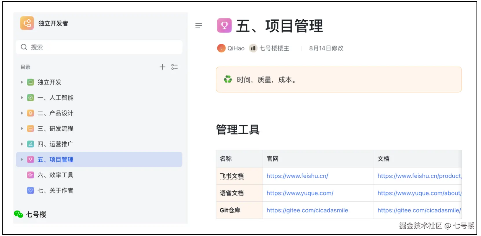Click the 五、项目管理 page title text
This screenshot has height=236, width=481.
[279, 26]
